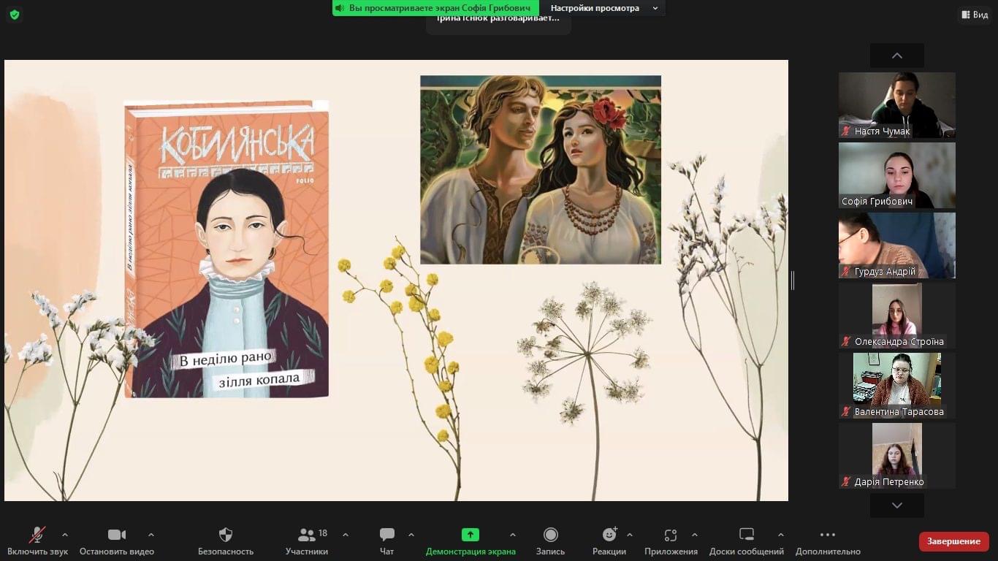Expand the apps options arrow
Screen dimensions: 998x561
click(695, 535)
